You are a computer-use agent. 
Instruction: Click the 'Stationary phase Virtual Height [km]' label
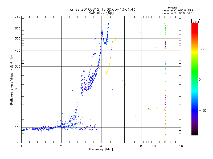(x=12, y=79)
